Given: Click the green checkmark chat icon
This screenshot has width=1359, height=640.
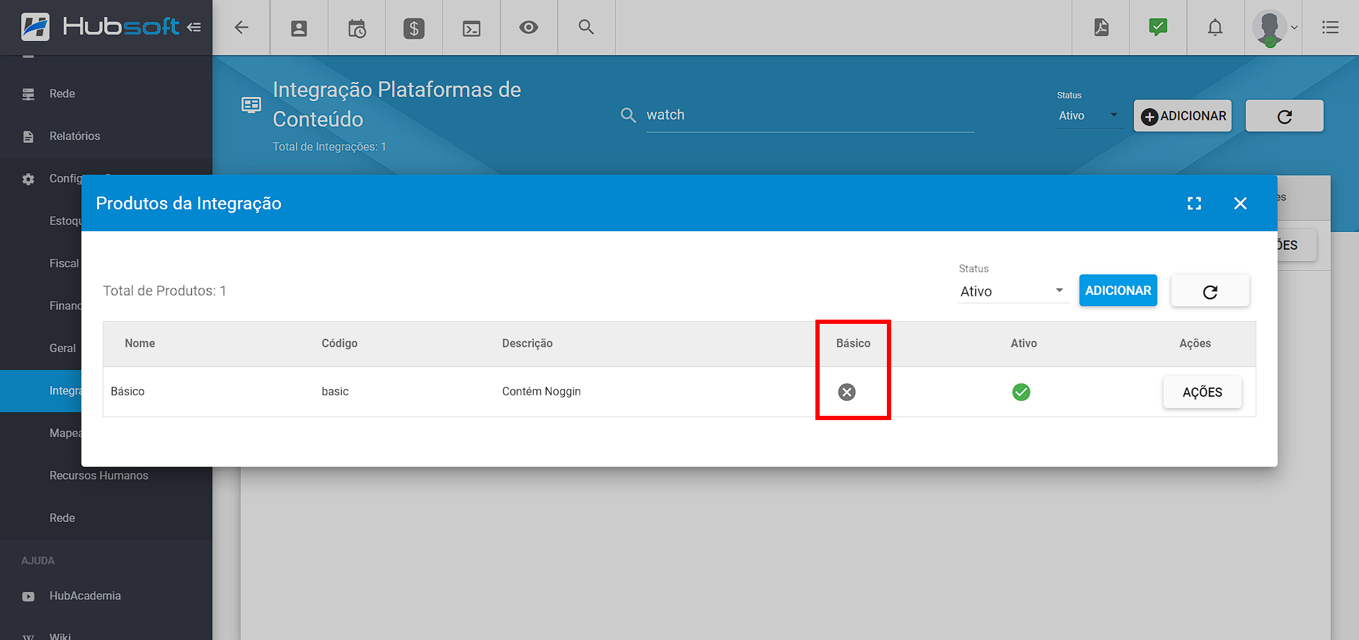Looking at the screenshot, I should coord(1158,28).
